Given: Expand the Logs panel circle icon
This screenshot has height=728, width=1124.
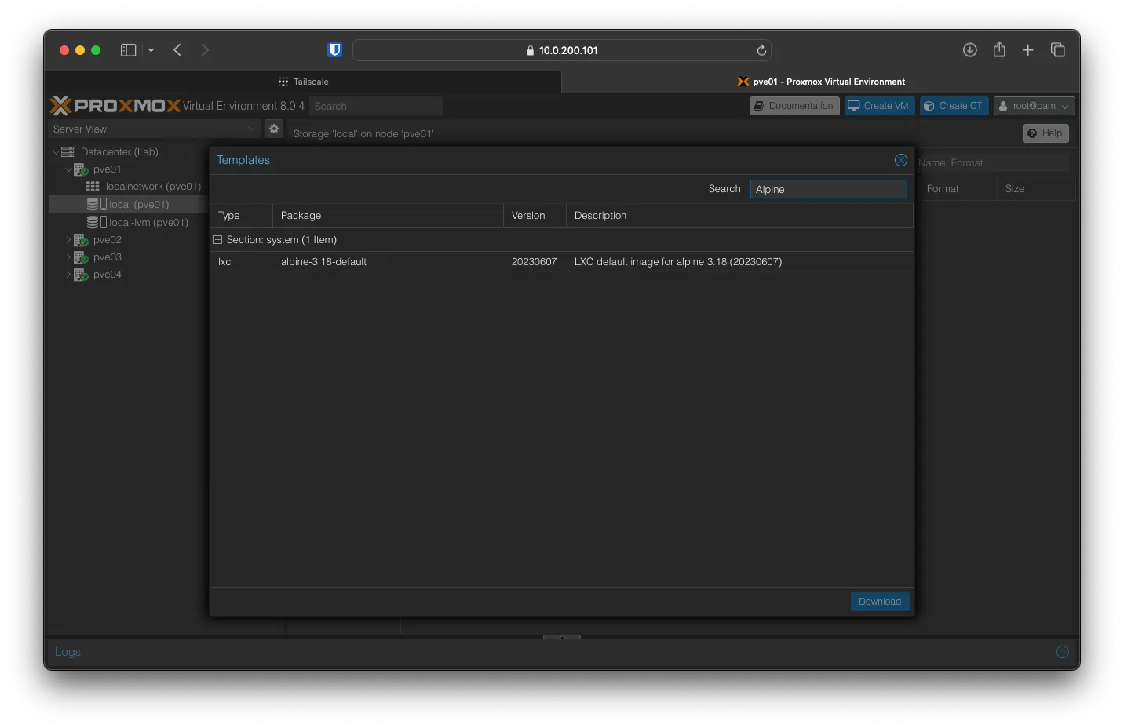Looking at the screenshot, I should coord(1063,652).
